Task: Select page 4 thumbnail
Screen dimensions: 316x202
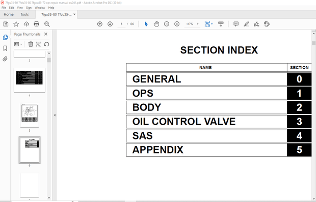Action: 30,80
